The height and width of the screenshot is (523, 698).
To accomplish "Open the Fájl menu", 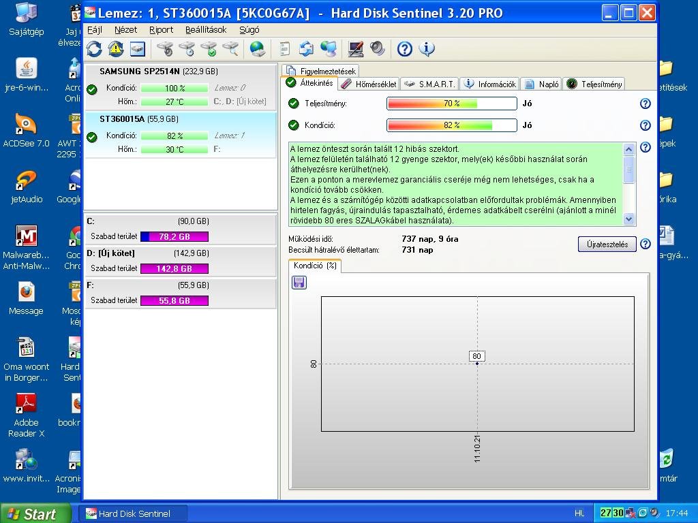I will point(94,30).
